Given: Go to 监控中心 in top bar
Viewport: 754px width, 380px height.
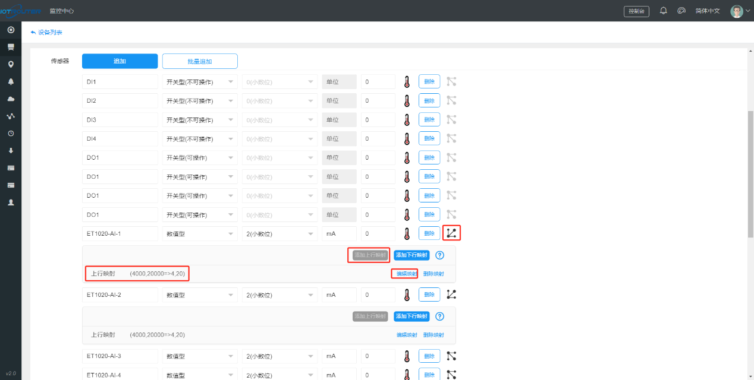Looking at the screenshot, I should pos(62,11).
